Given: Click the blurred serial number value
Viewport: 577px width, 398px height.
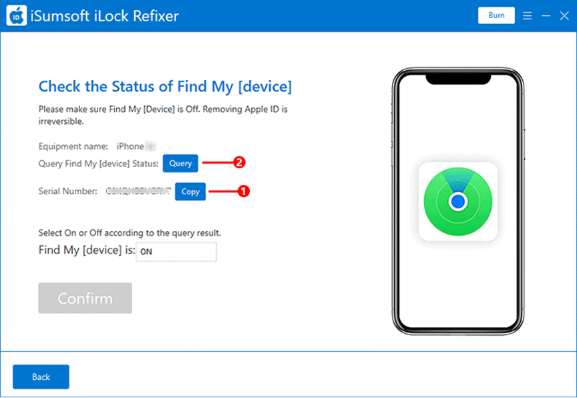Looking at the screenshot, I should pyautogui.click(x=138, y=191).
